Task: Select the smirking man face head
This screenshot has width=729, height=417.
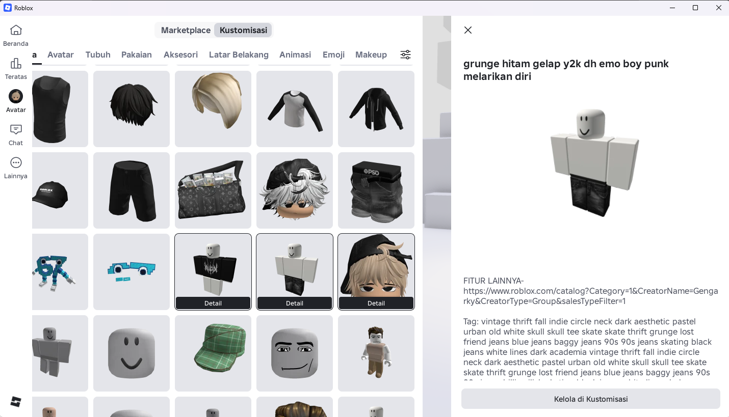Action: [x=295, y=353]
